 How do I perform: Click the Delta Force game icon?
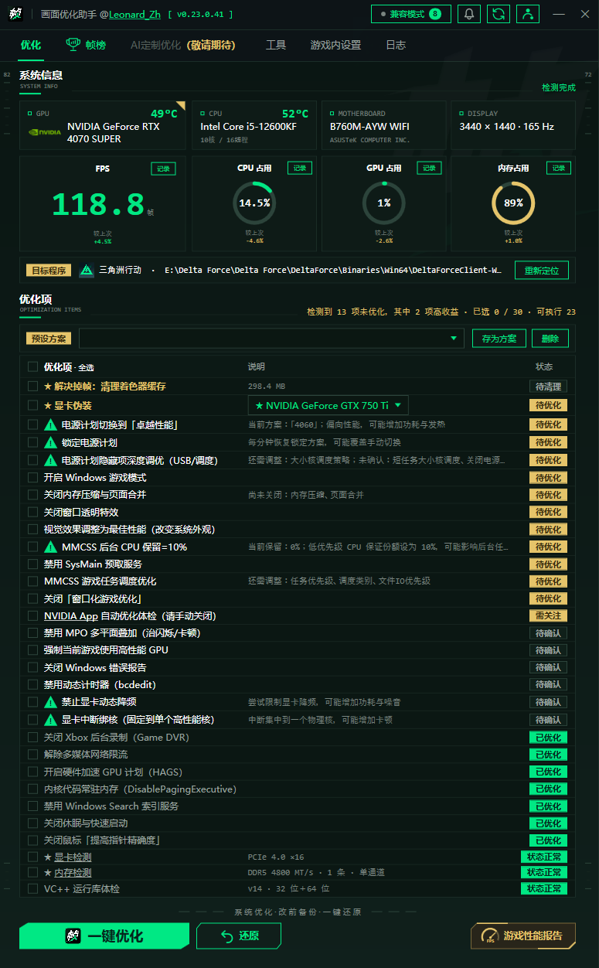[x=87, y=271]
